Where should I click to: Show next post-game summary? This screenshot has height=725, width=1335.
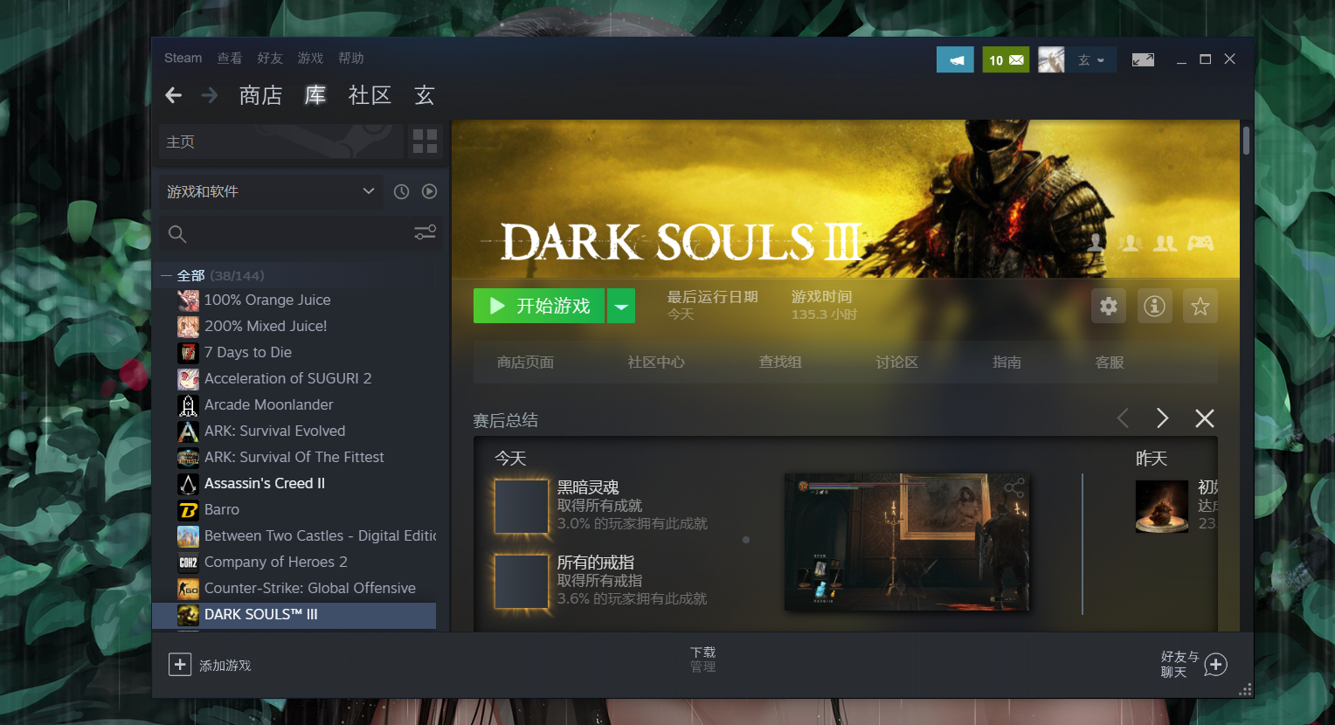[1162, 418]
